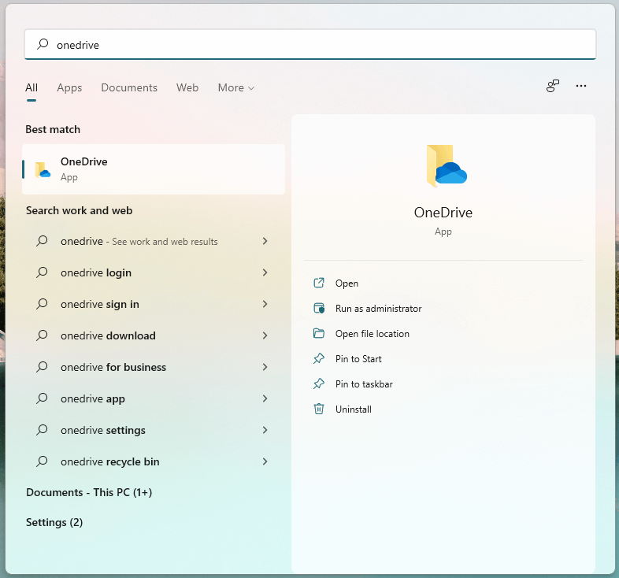Click the search box magnifier icon
The image size is (619, 578).
[43, 44]
